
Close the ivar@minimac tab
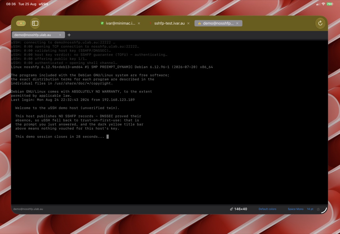pyautogui.click(x=139, y=23)
